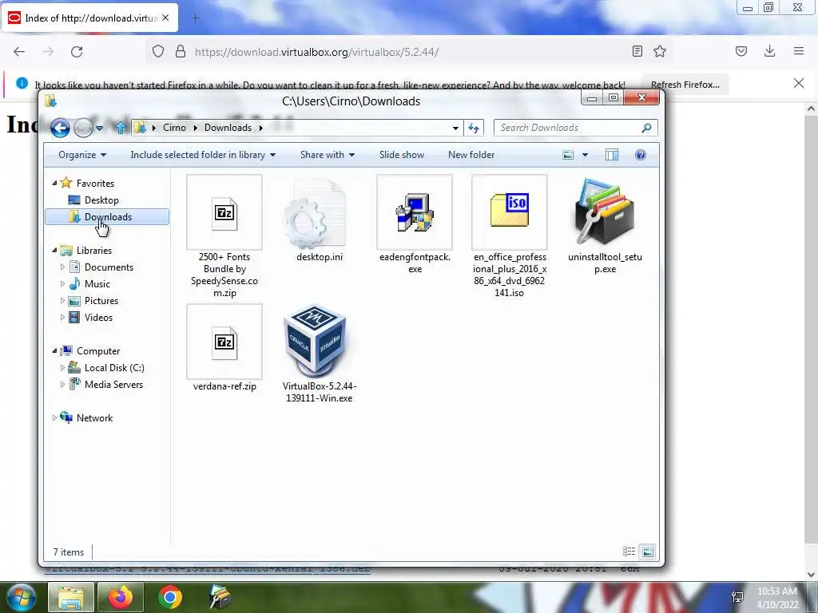
Task: Dismiss the Firefox notification bar
Action: click(798, 83)
